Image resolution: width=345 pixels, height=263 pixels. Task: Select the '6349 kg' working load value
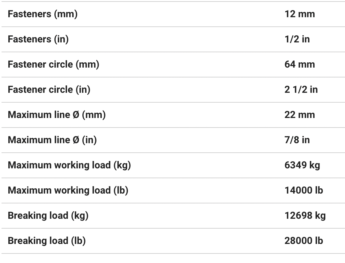[302, 165]
